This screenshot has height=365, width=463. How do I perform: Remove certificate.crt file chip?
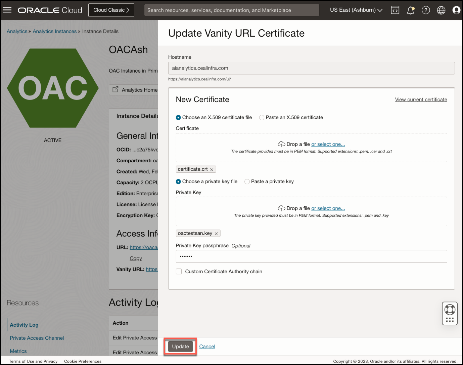[212, 169]
